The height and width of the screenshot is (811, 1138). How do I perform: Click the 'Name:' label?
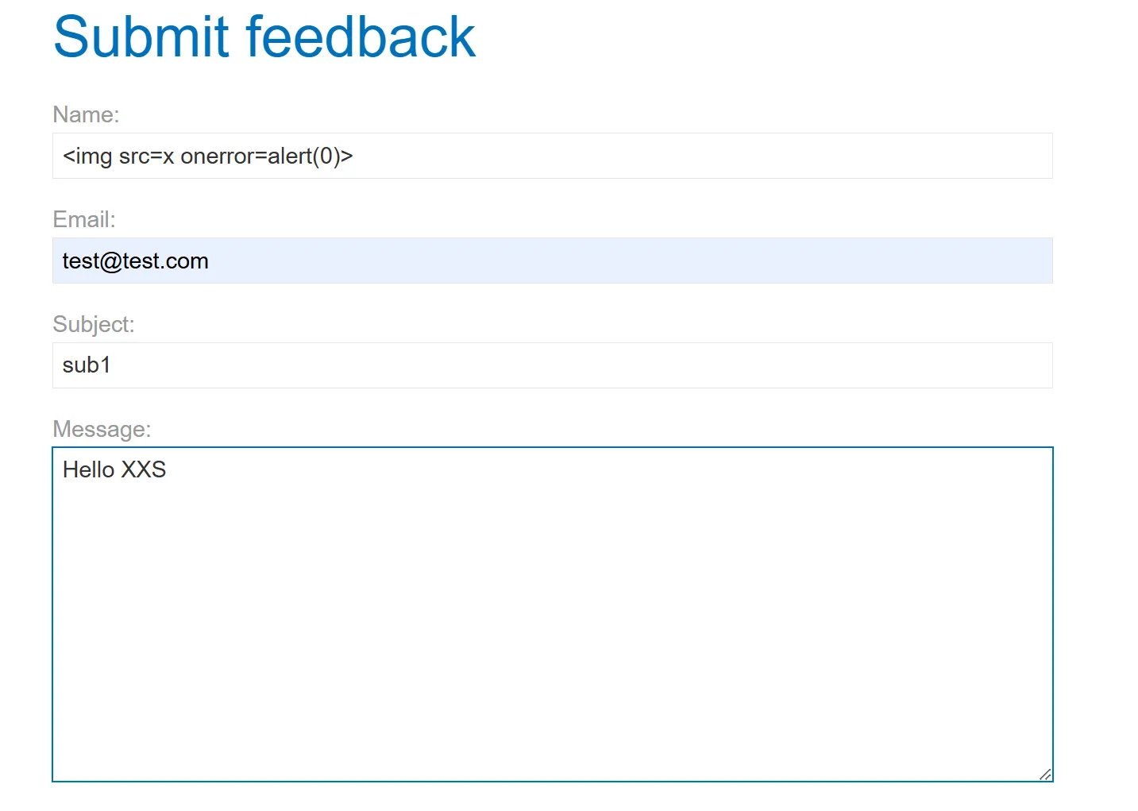pos(86,114)
